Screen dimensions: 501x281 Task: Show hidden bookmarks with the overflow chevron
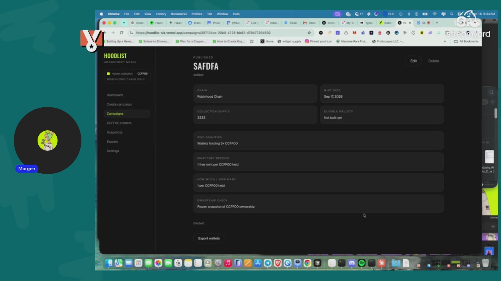click(445, 41)
